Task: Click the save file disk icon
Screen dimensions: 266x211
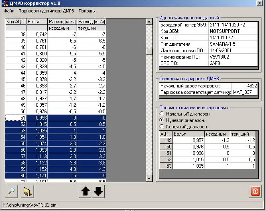Action: pyautogui.click(x=28, y=192)
